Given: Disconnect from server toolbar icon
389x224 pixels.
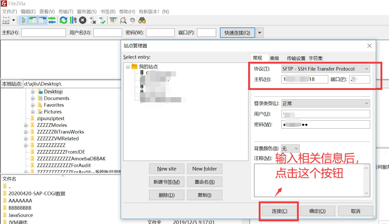Looking at the screenshot, I should [92, 20].
